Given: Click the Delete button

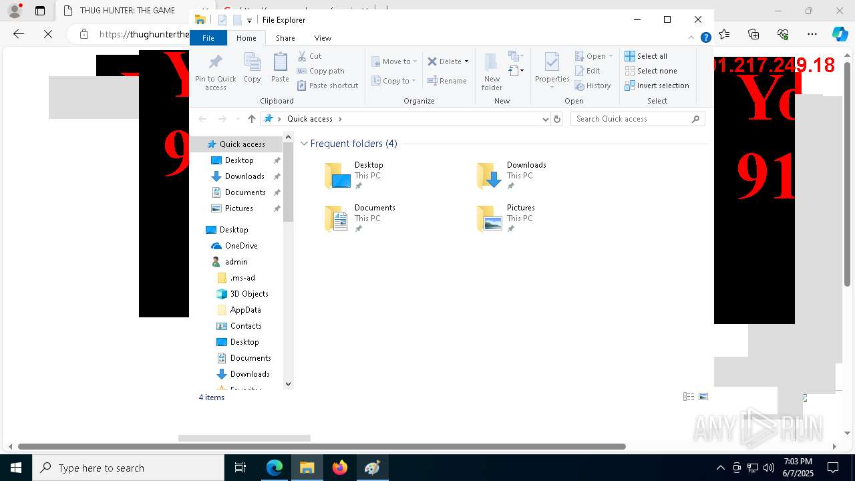Looking at the screenshot, I should [x=444, y=61].
